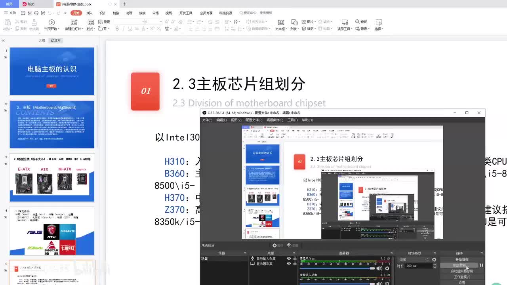
Task: Mute the 麦克风/Aux speaker icon in OBS
Action: pos(379,268)
